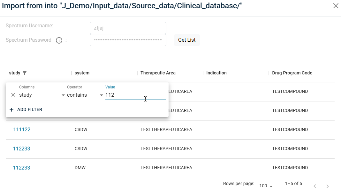
Task: Go to the next page of results
Action: (x=327, y=186)
